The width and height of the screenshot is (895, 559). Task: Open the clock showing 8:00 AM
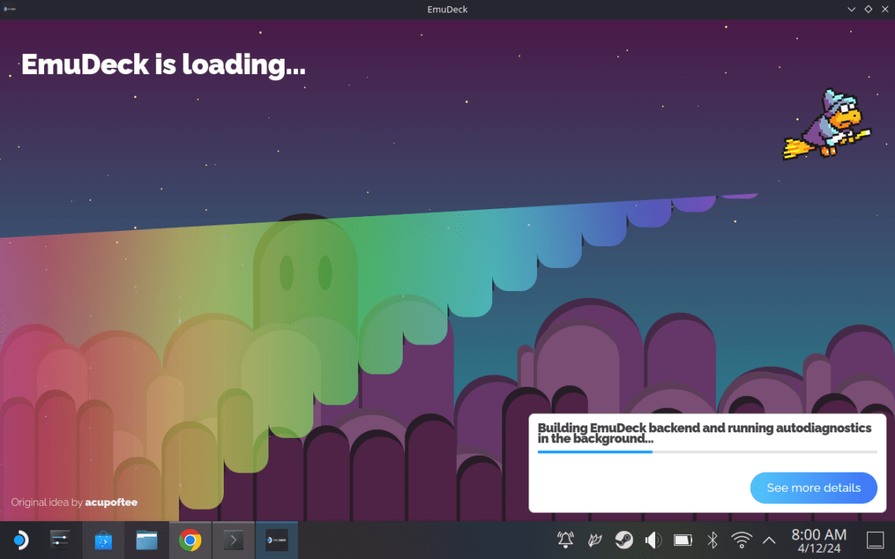point(819,540)
